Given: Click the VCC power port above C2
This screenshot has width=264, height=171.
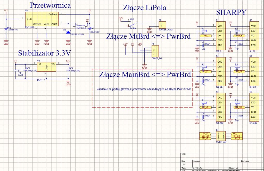Looking at the screenshot, I should 6,11.
